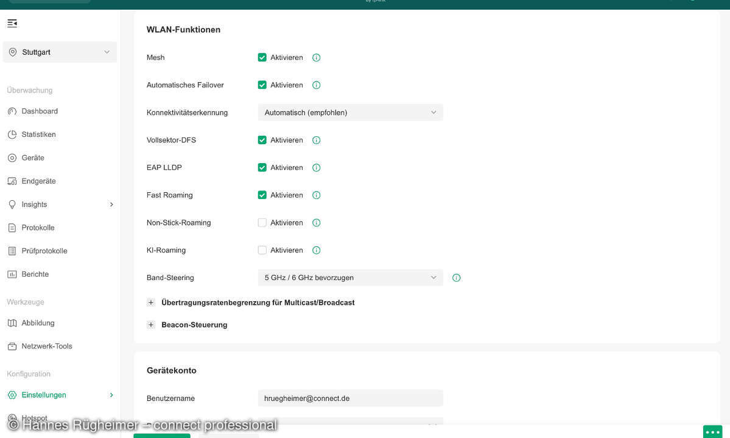730x438 pixels.
Task: Expand Einstellungen submenu arrow
Action: 111,395
